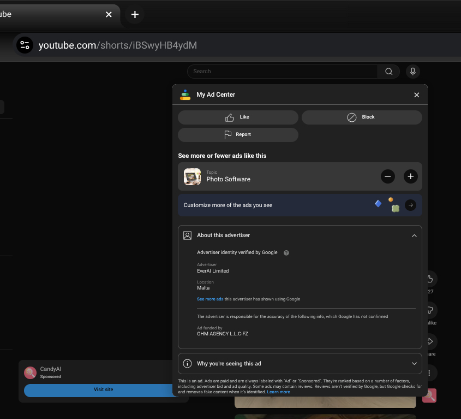Image resolution: width=461 pixels, height=419 pixels.
Task: Click the See more ads link
Action: coord(210,299)
